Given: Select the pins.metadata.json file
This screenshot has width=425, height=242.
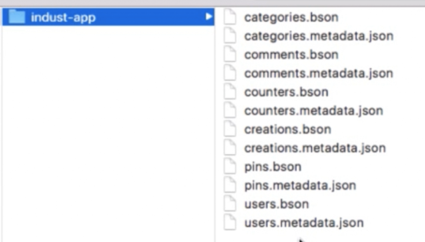Looking at the screenshot, I should pyautogui.click(x=300, y=185).
